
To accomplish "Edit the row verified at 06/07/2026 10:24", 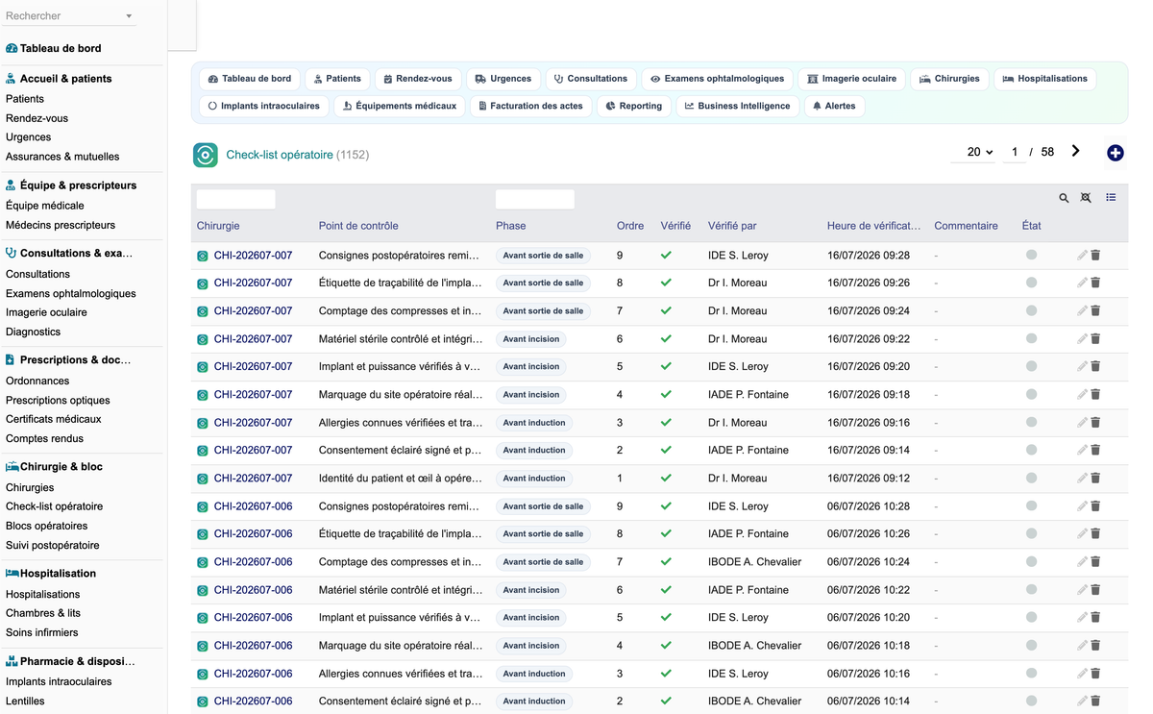I will pos(1083,562).
